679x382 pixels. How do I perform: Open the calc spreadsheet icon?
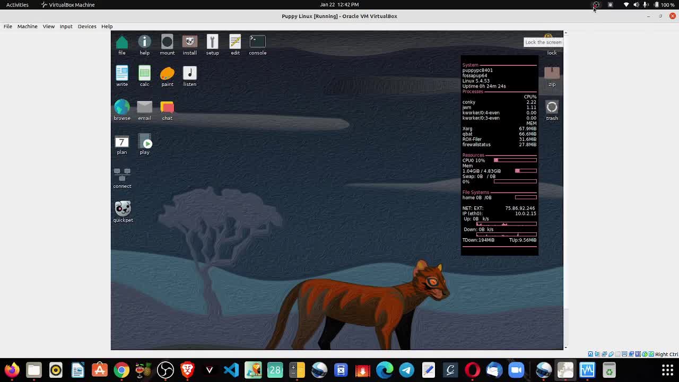(x=144, y=76)
